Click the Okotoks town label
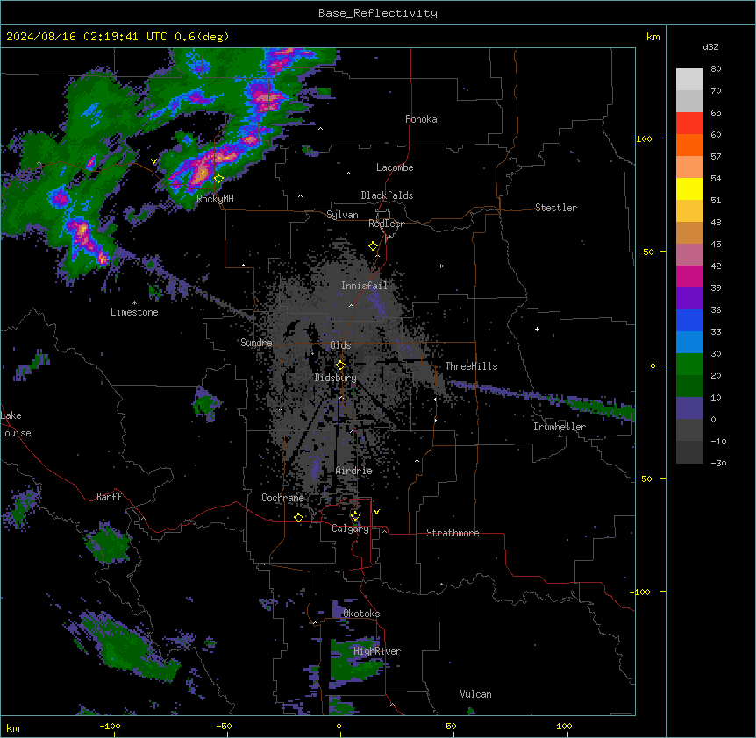 (x=361, y=614)
